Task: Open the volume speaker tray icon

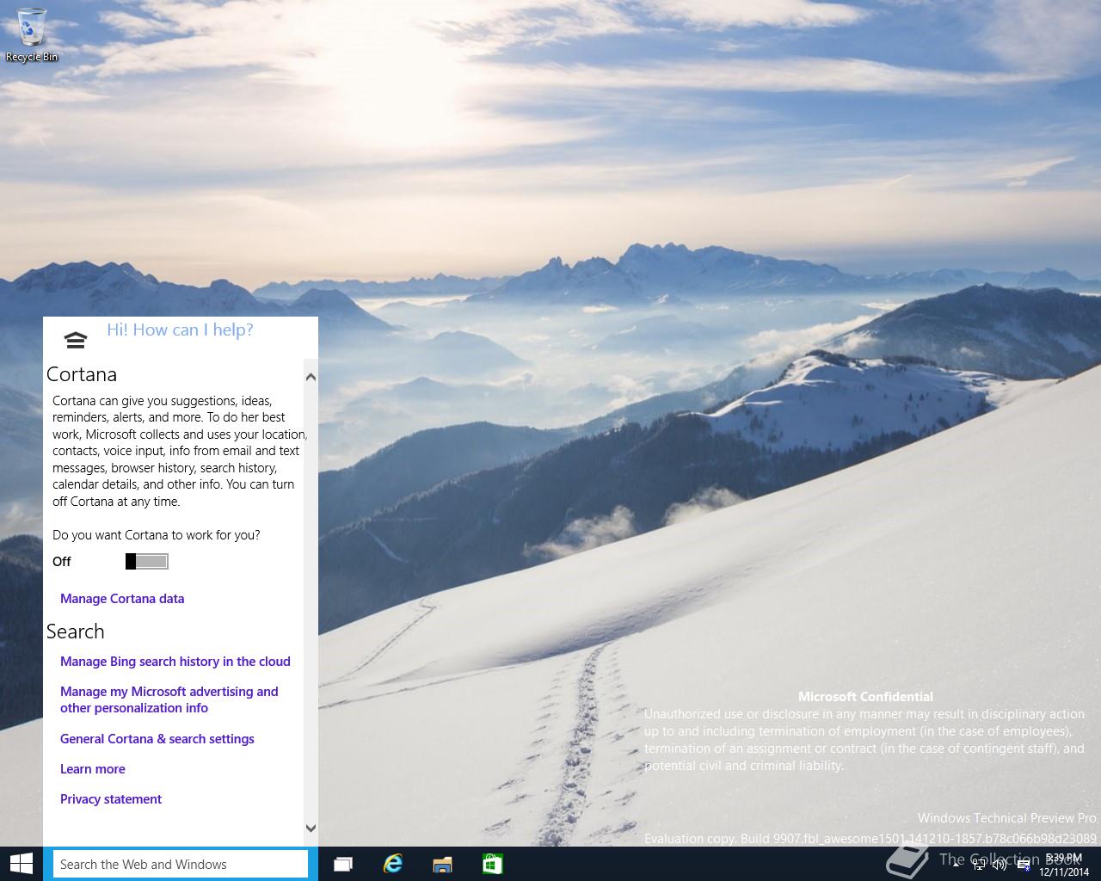Action: click(1000, 865)
